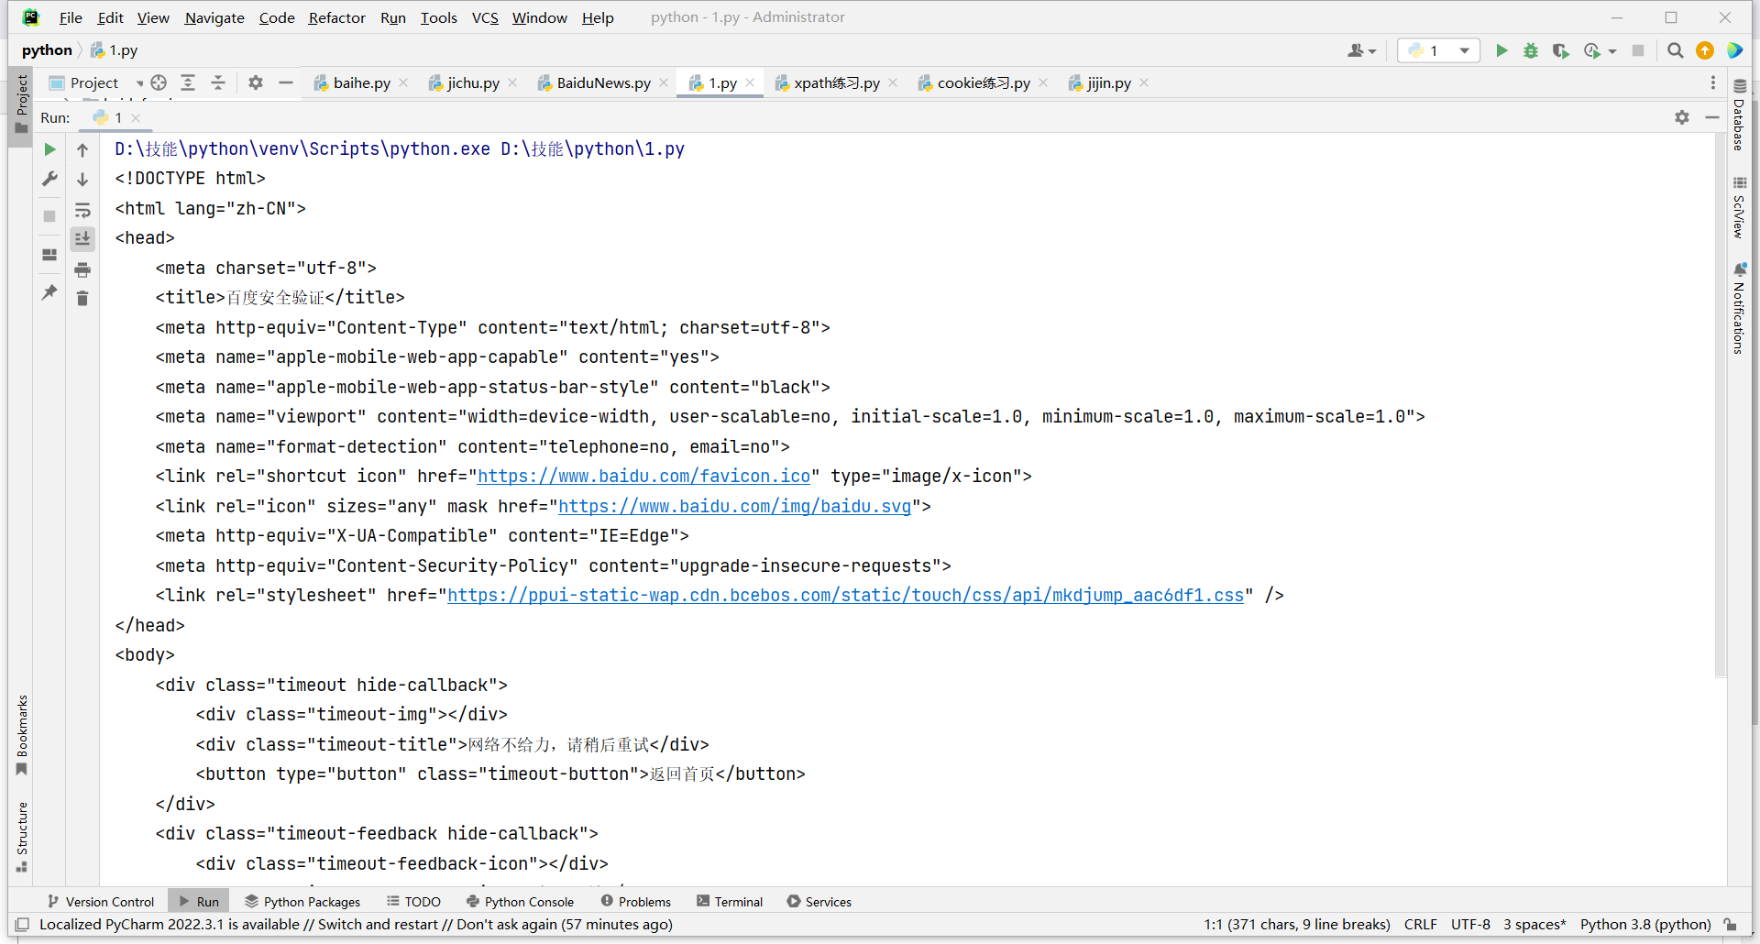The height and width of the screenshot is (944, 1760).
Task: Open the VCS menu
Action: tap(485, 17)
